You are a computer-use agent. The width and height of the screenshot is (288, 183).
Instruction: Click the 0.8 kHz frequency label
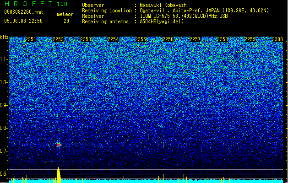pos(4,128)
